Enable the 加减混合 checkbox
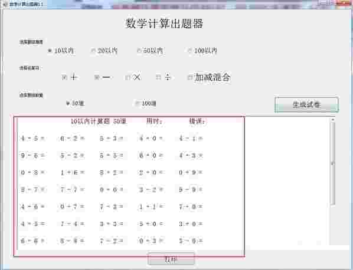Image resolution: width=353 pixels, height=270 pixels. click(209, 77)
